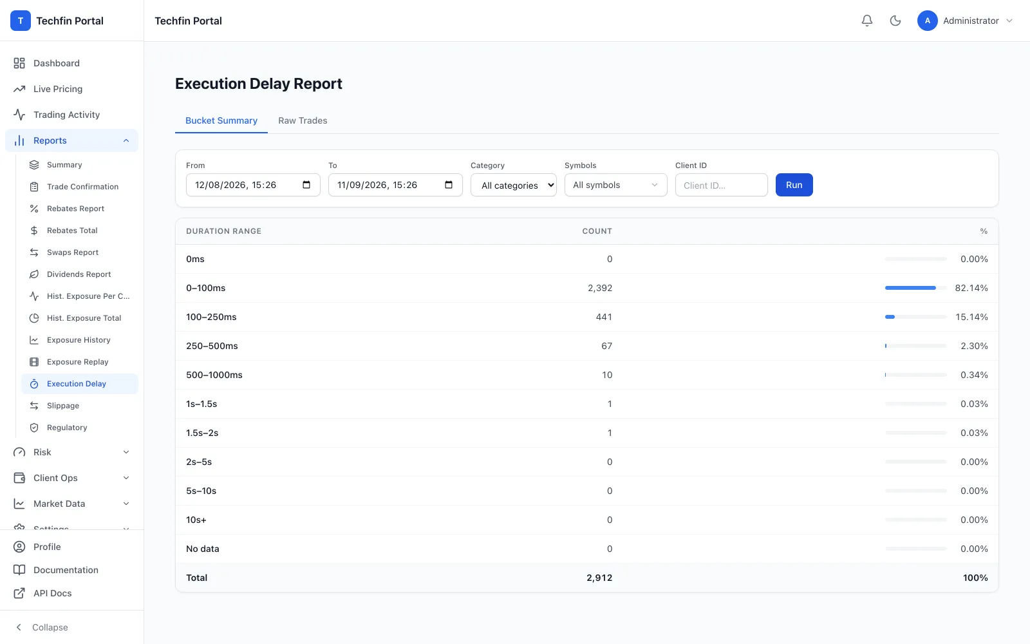Click the 2,392 count cell
This screenshot has width=1030, height=644.
click(600, 288)
